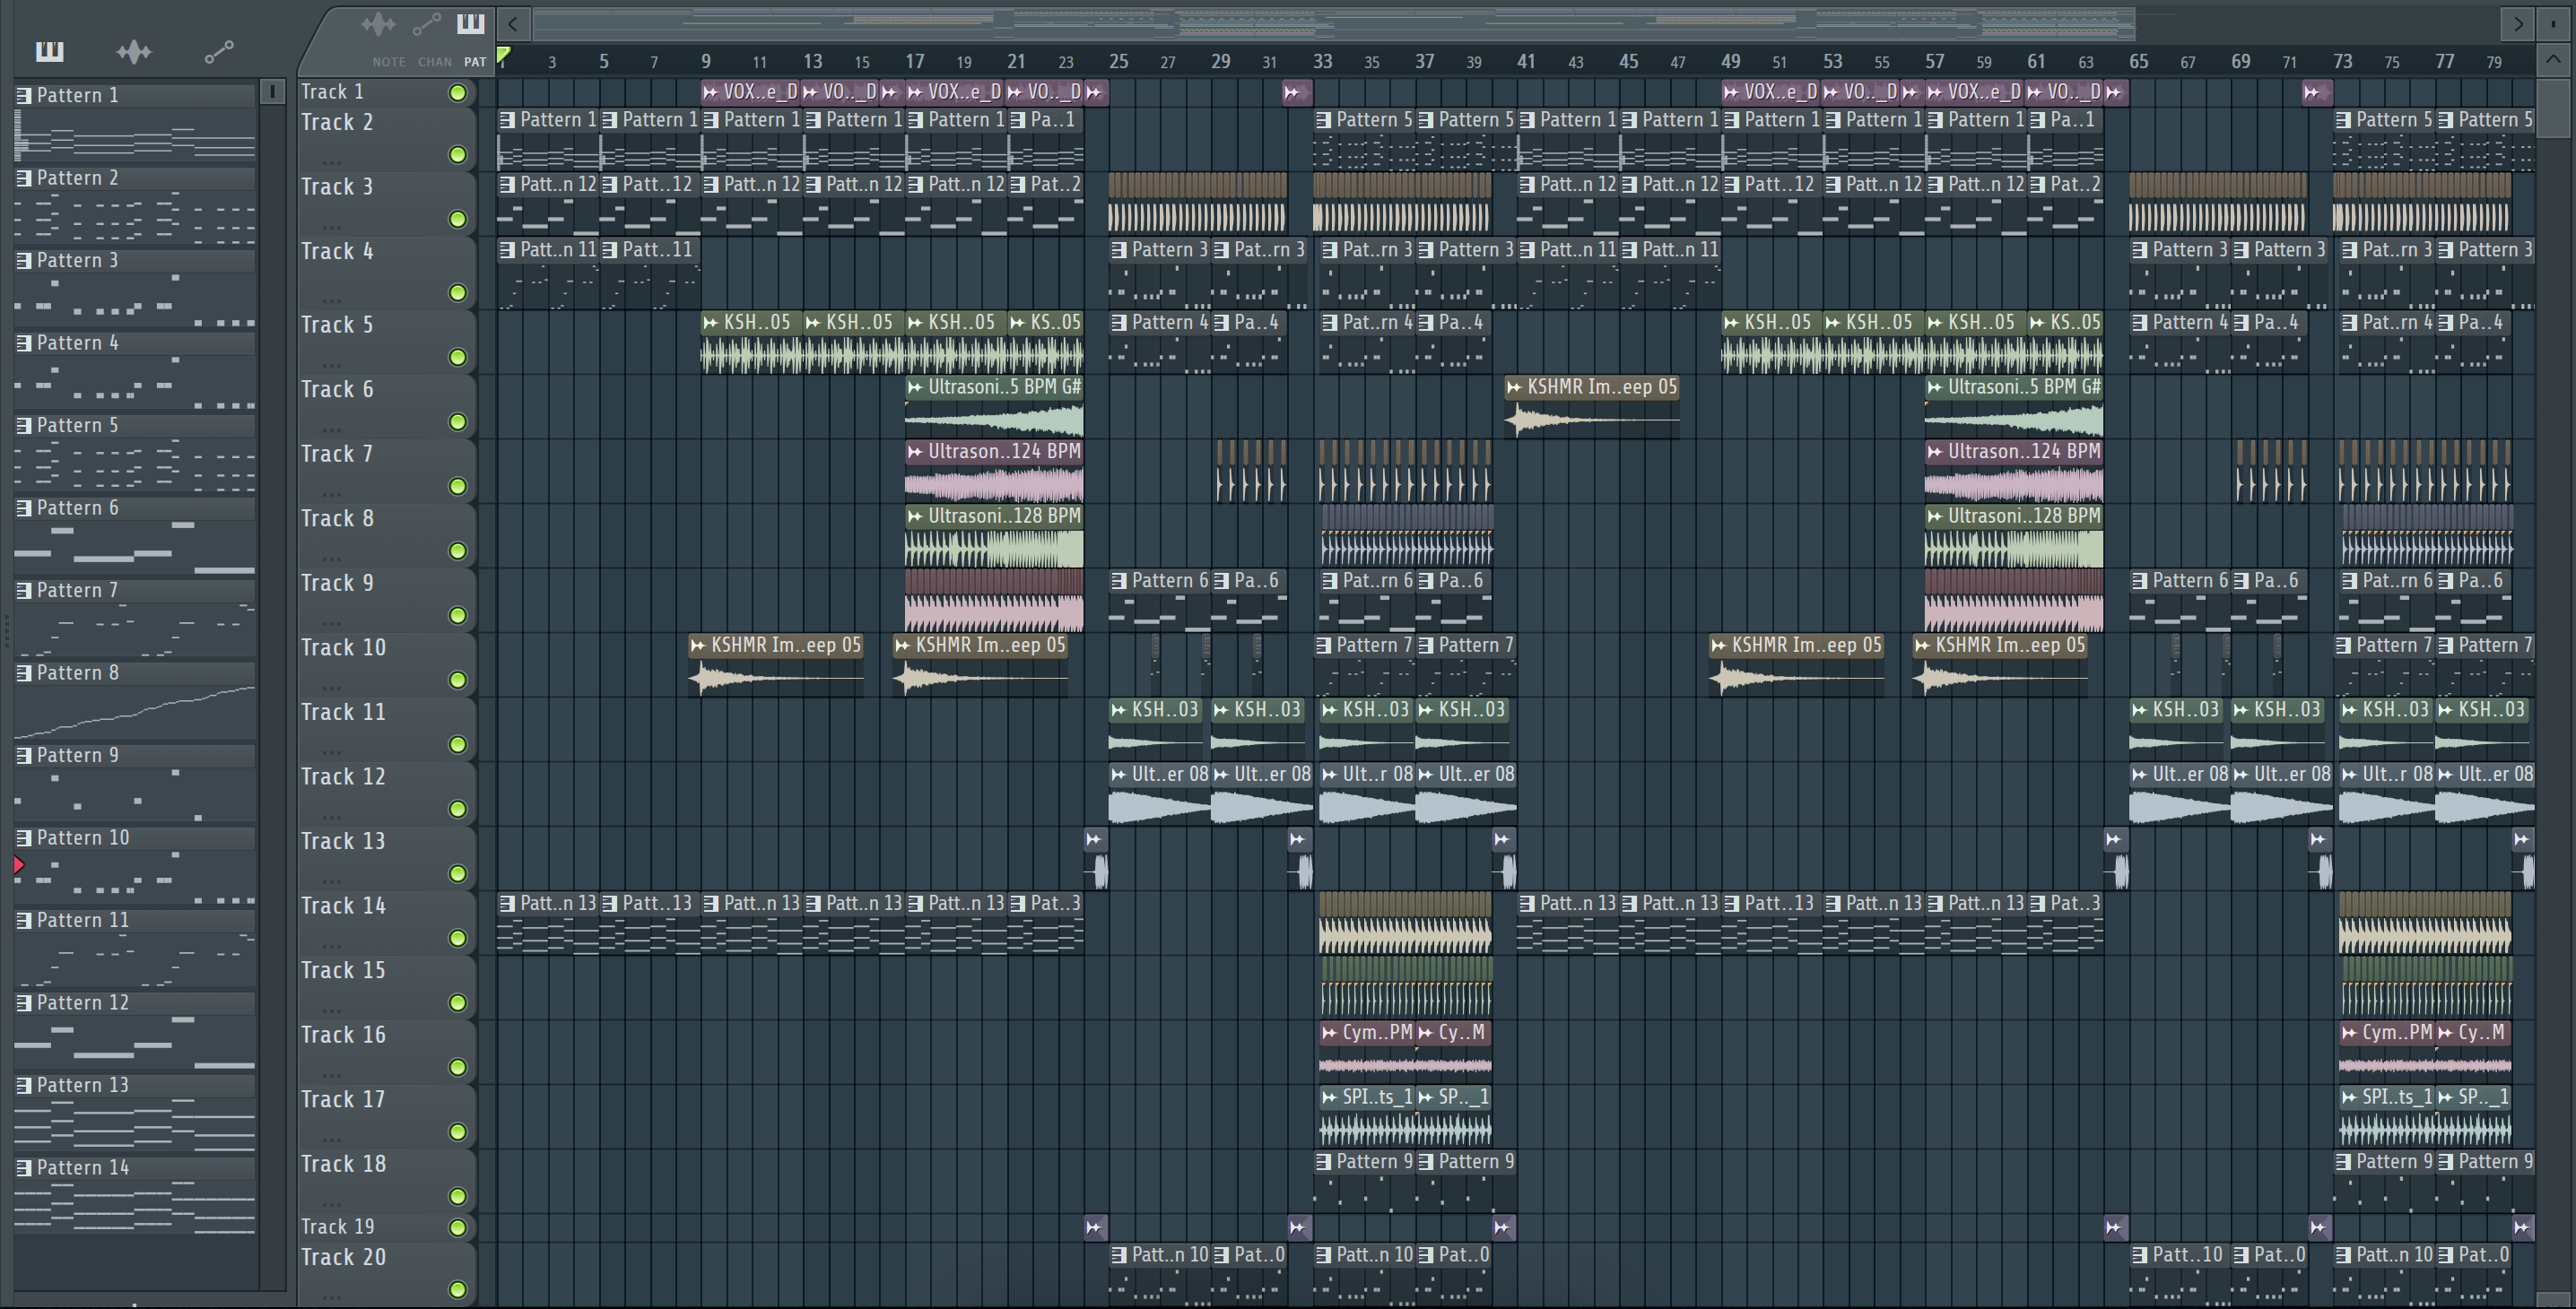
Task: Mute Track 3 with its green button
Action: pyautogui.click(x=457, y=219)
